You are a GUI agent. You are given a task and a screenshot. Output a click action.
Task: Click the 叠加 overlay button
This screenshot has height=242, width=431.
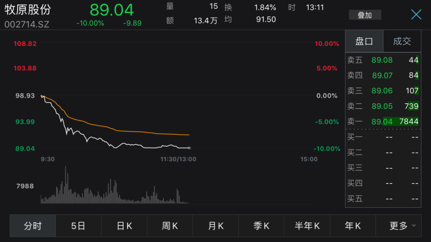(x=365, y=15)
